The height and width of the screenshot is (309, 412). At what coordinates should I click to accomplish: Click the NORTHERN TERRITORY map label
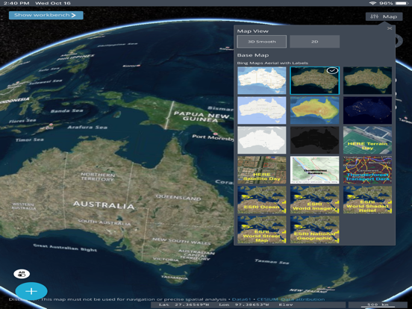pos(98,177)
